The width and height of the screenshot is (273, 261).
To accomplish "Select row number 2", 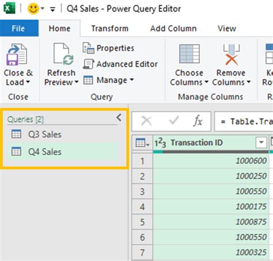I will pos(142,176).
